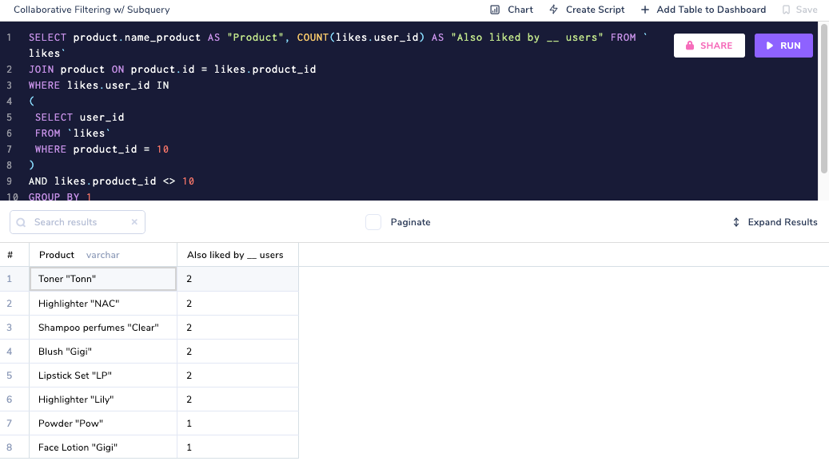
Task: Click the Save bookmark icon
Action: [786, 10]
